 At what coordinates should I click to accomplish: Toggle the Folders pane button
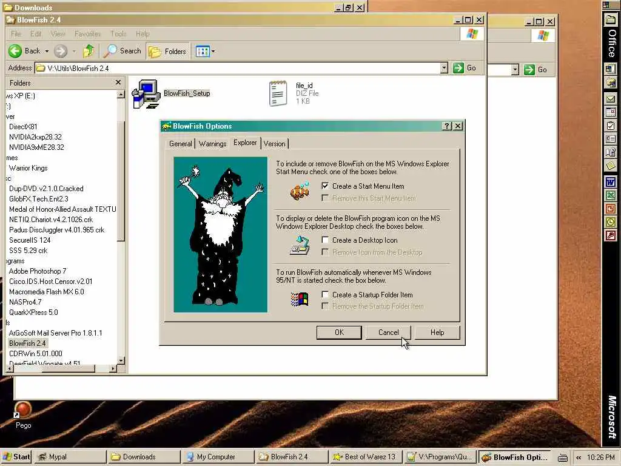[167, 51]
